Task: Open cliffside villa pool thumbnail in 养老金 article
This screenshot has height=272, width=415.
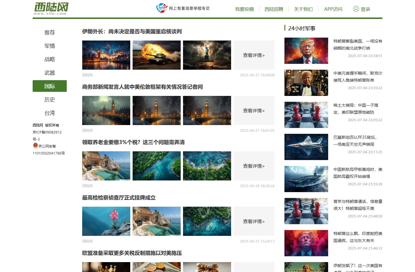Action: tap(106, 166)
